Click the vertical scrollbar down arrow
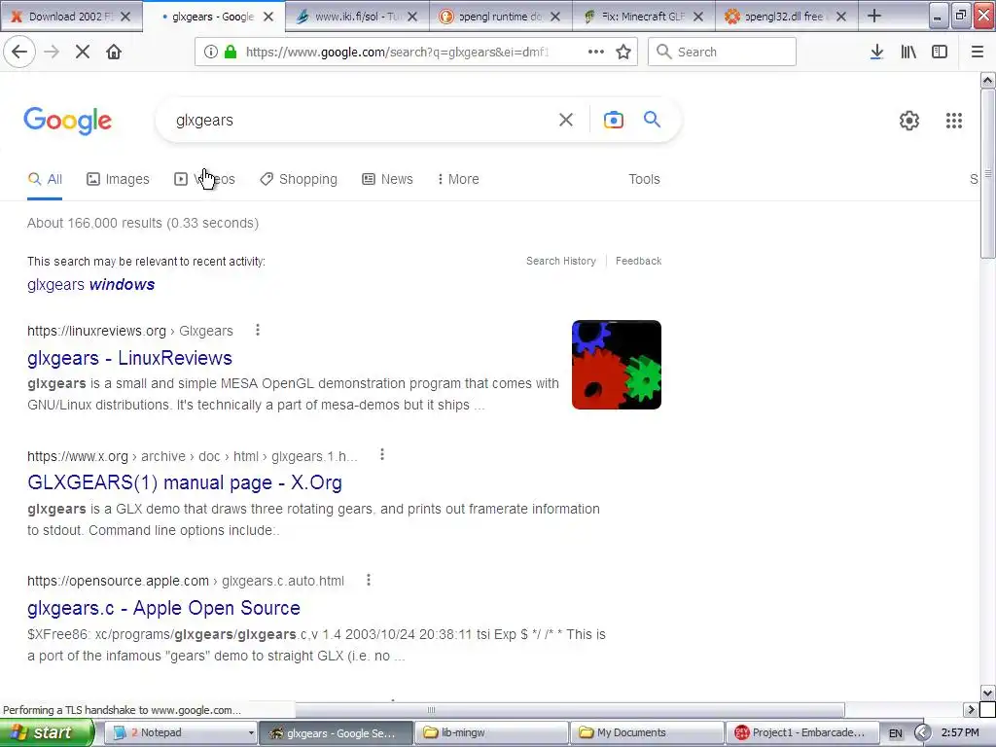996x747 pixels. click(987, 693)
